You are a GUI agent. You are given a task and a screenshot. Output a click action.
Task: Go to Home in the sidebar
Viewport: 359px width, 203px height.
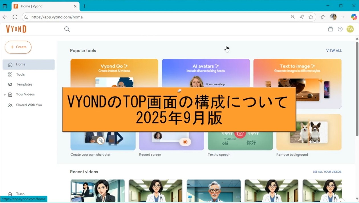[x=28, y=64]
